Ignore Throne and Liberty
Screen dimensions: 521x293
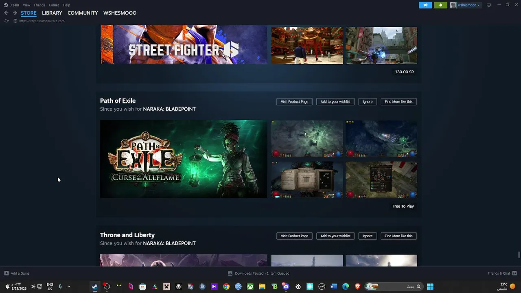[368, 236]
